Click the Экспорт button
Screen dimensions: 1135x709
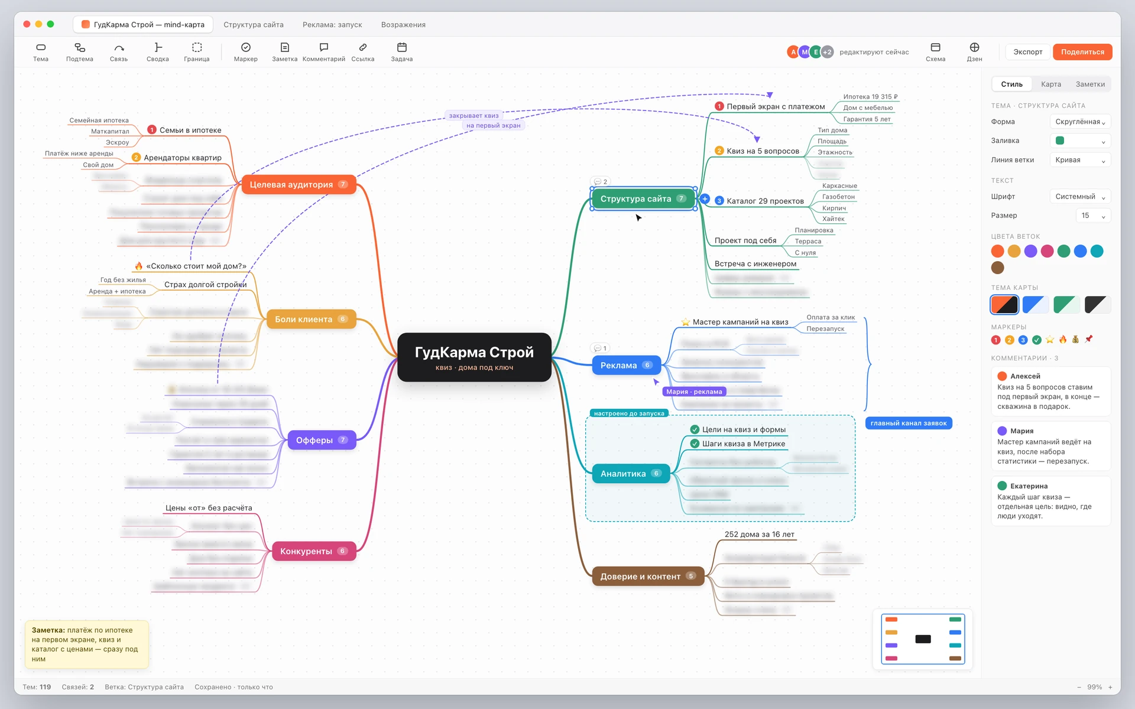tap(1028, 52)
